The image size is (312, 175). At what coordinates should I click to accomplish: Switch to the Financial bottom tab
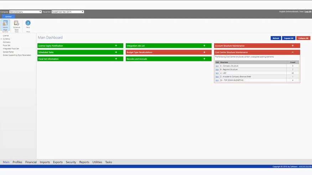pyautogui.click(x=31, y=162)
